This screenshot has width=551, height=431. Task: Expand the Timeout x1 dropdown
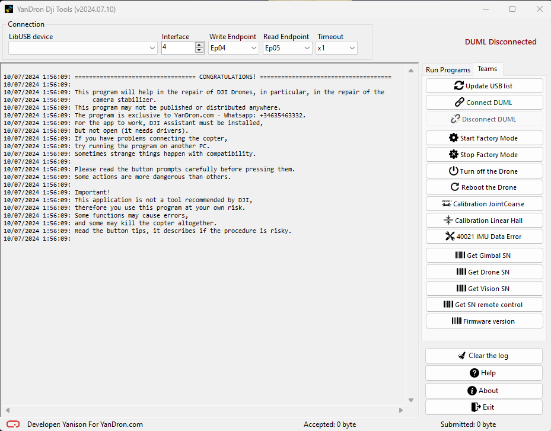[352, 48]
